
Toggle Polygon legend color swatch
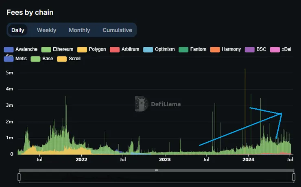(82, 49)
